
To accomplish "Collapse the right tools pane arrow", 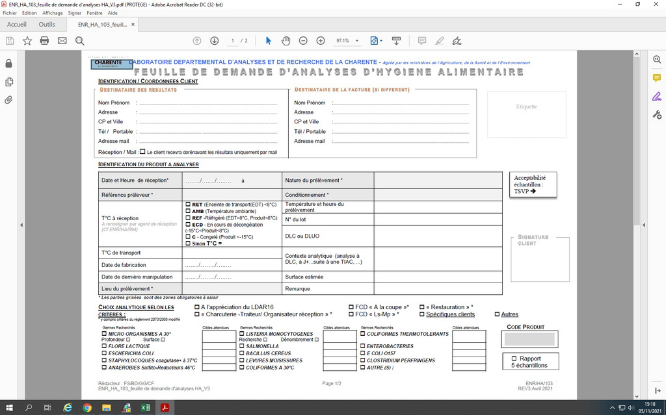I will click(658, 390).
